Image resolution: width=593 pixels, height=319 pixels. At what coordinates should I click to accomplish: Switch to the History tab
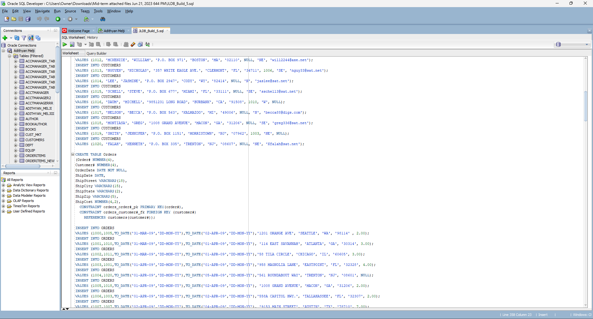[92, 37]
